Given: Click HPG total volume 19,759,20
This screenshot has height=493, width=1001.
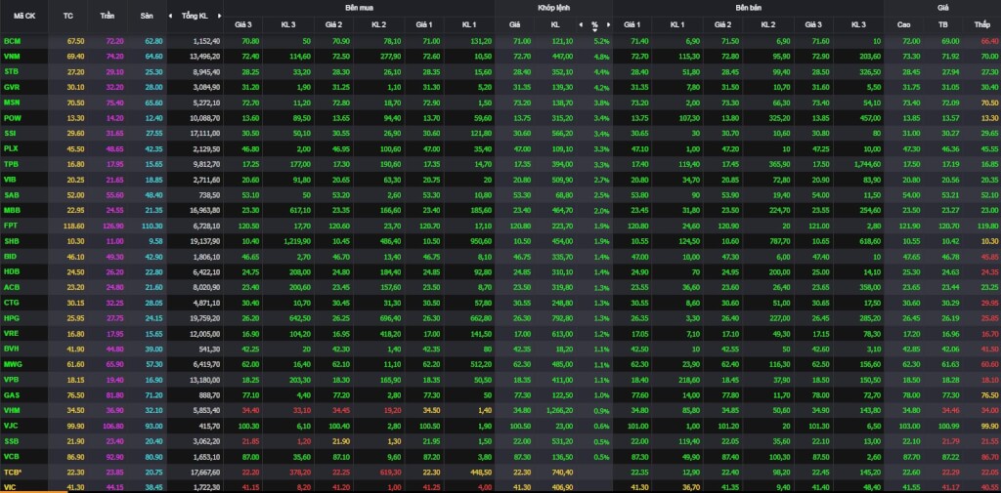Looking at the screenshot, I should pyautogui.click(x=205, y=319).
